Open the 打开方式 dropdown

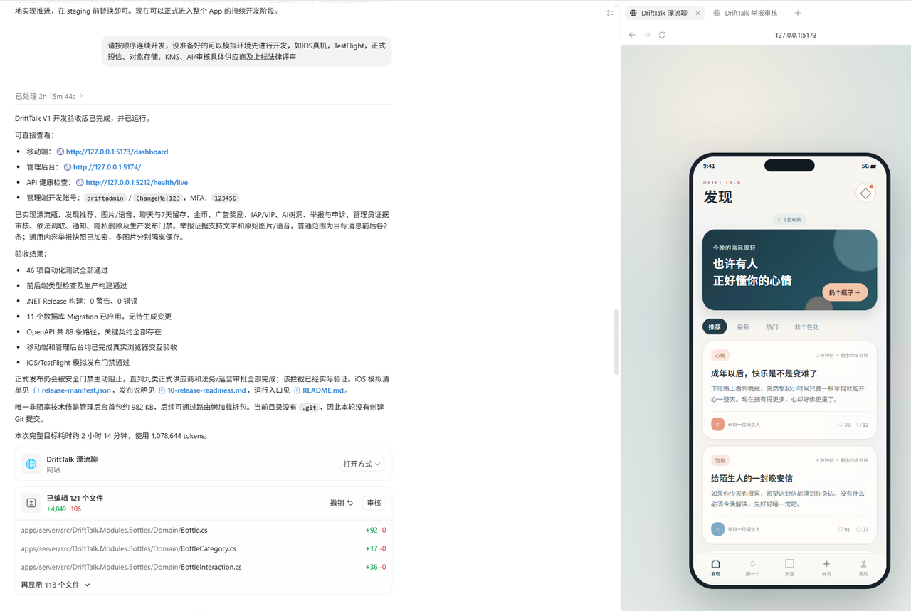coord(362,464)
